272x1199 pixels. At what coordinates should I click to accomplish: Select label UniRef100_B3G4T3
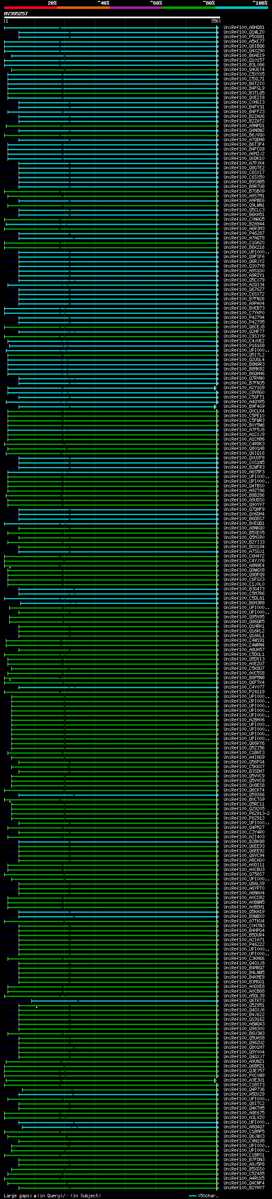tap(244, 588)
